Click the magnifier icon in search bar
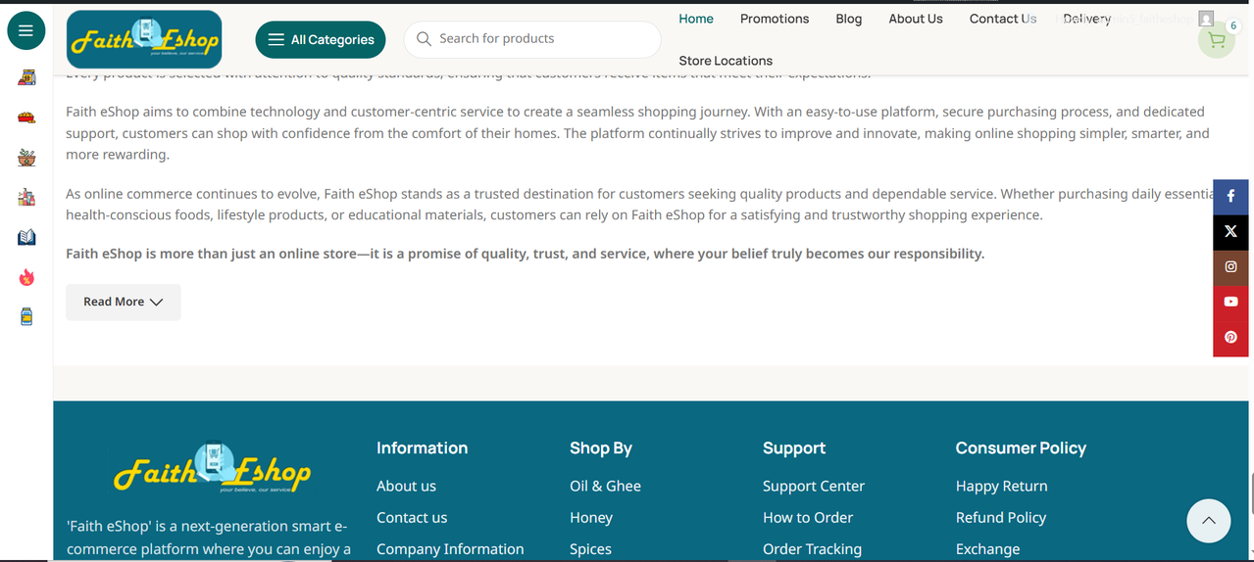The image size is (1254, 562). 424,39
